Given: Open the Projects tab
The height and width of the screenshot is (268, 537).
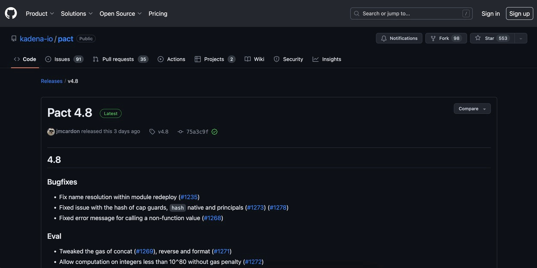Looking at the screenshot, I should 215,59.
